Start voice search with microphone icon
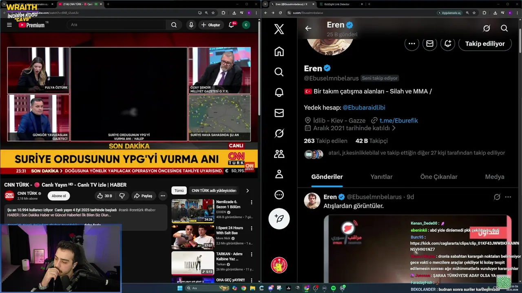The image size is (522, 293). 191,25
